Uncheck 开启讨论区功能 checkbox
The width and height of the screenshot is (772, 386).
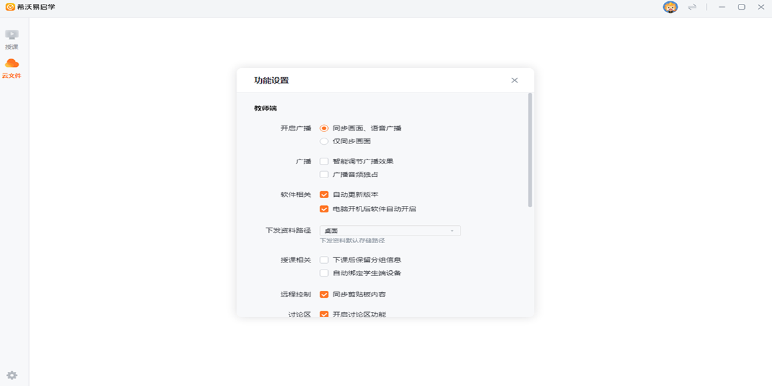[x=324, y=315]
